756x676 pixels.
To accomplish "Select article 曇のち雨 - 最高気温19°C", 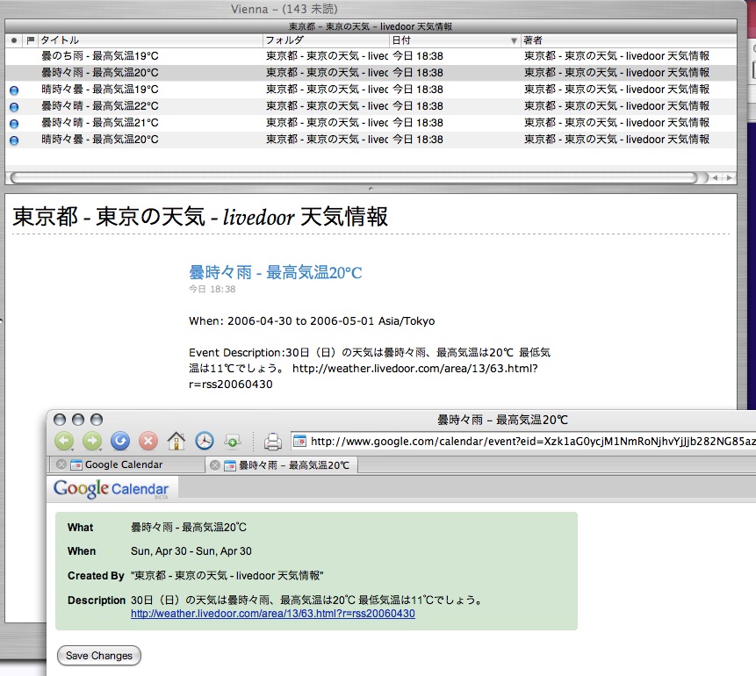I will point(100,56).
